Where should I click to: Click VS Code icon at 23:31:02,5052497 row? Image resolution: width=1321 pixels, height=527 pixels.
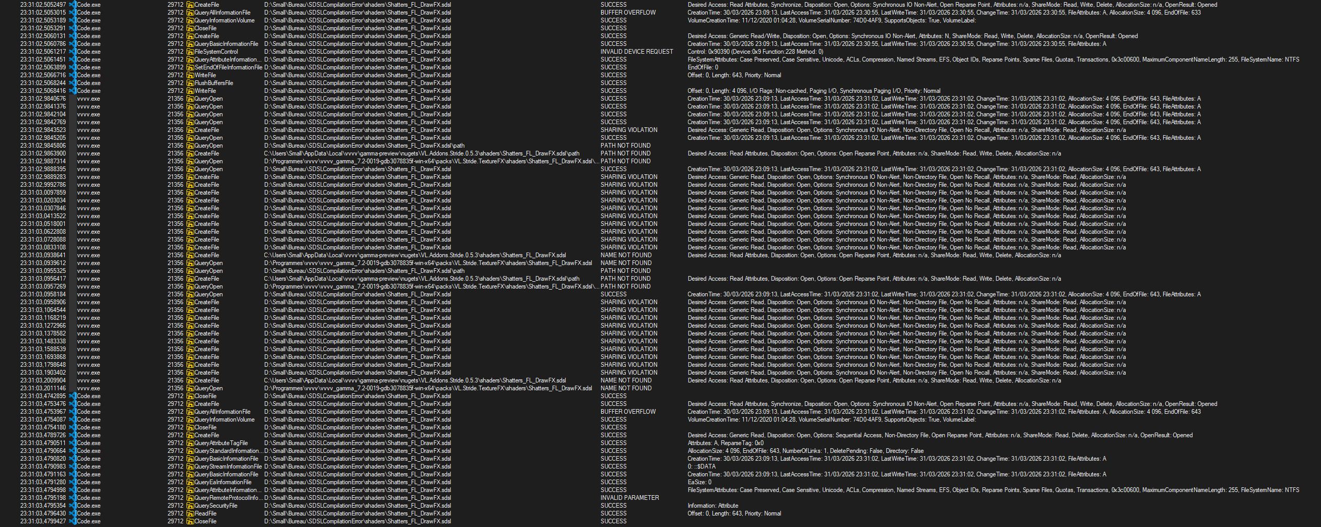point(73,5)
